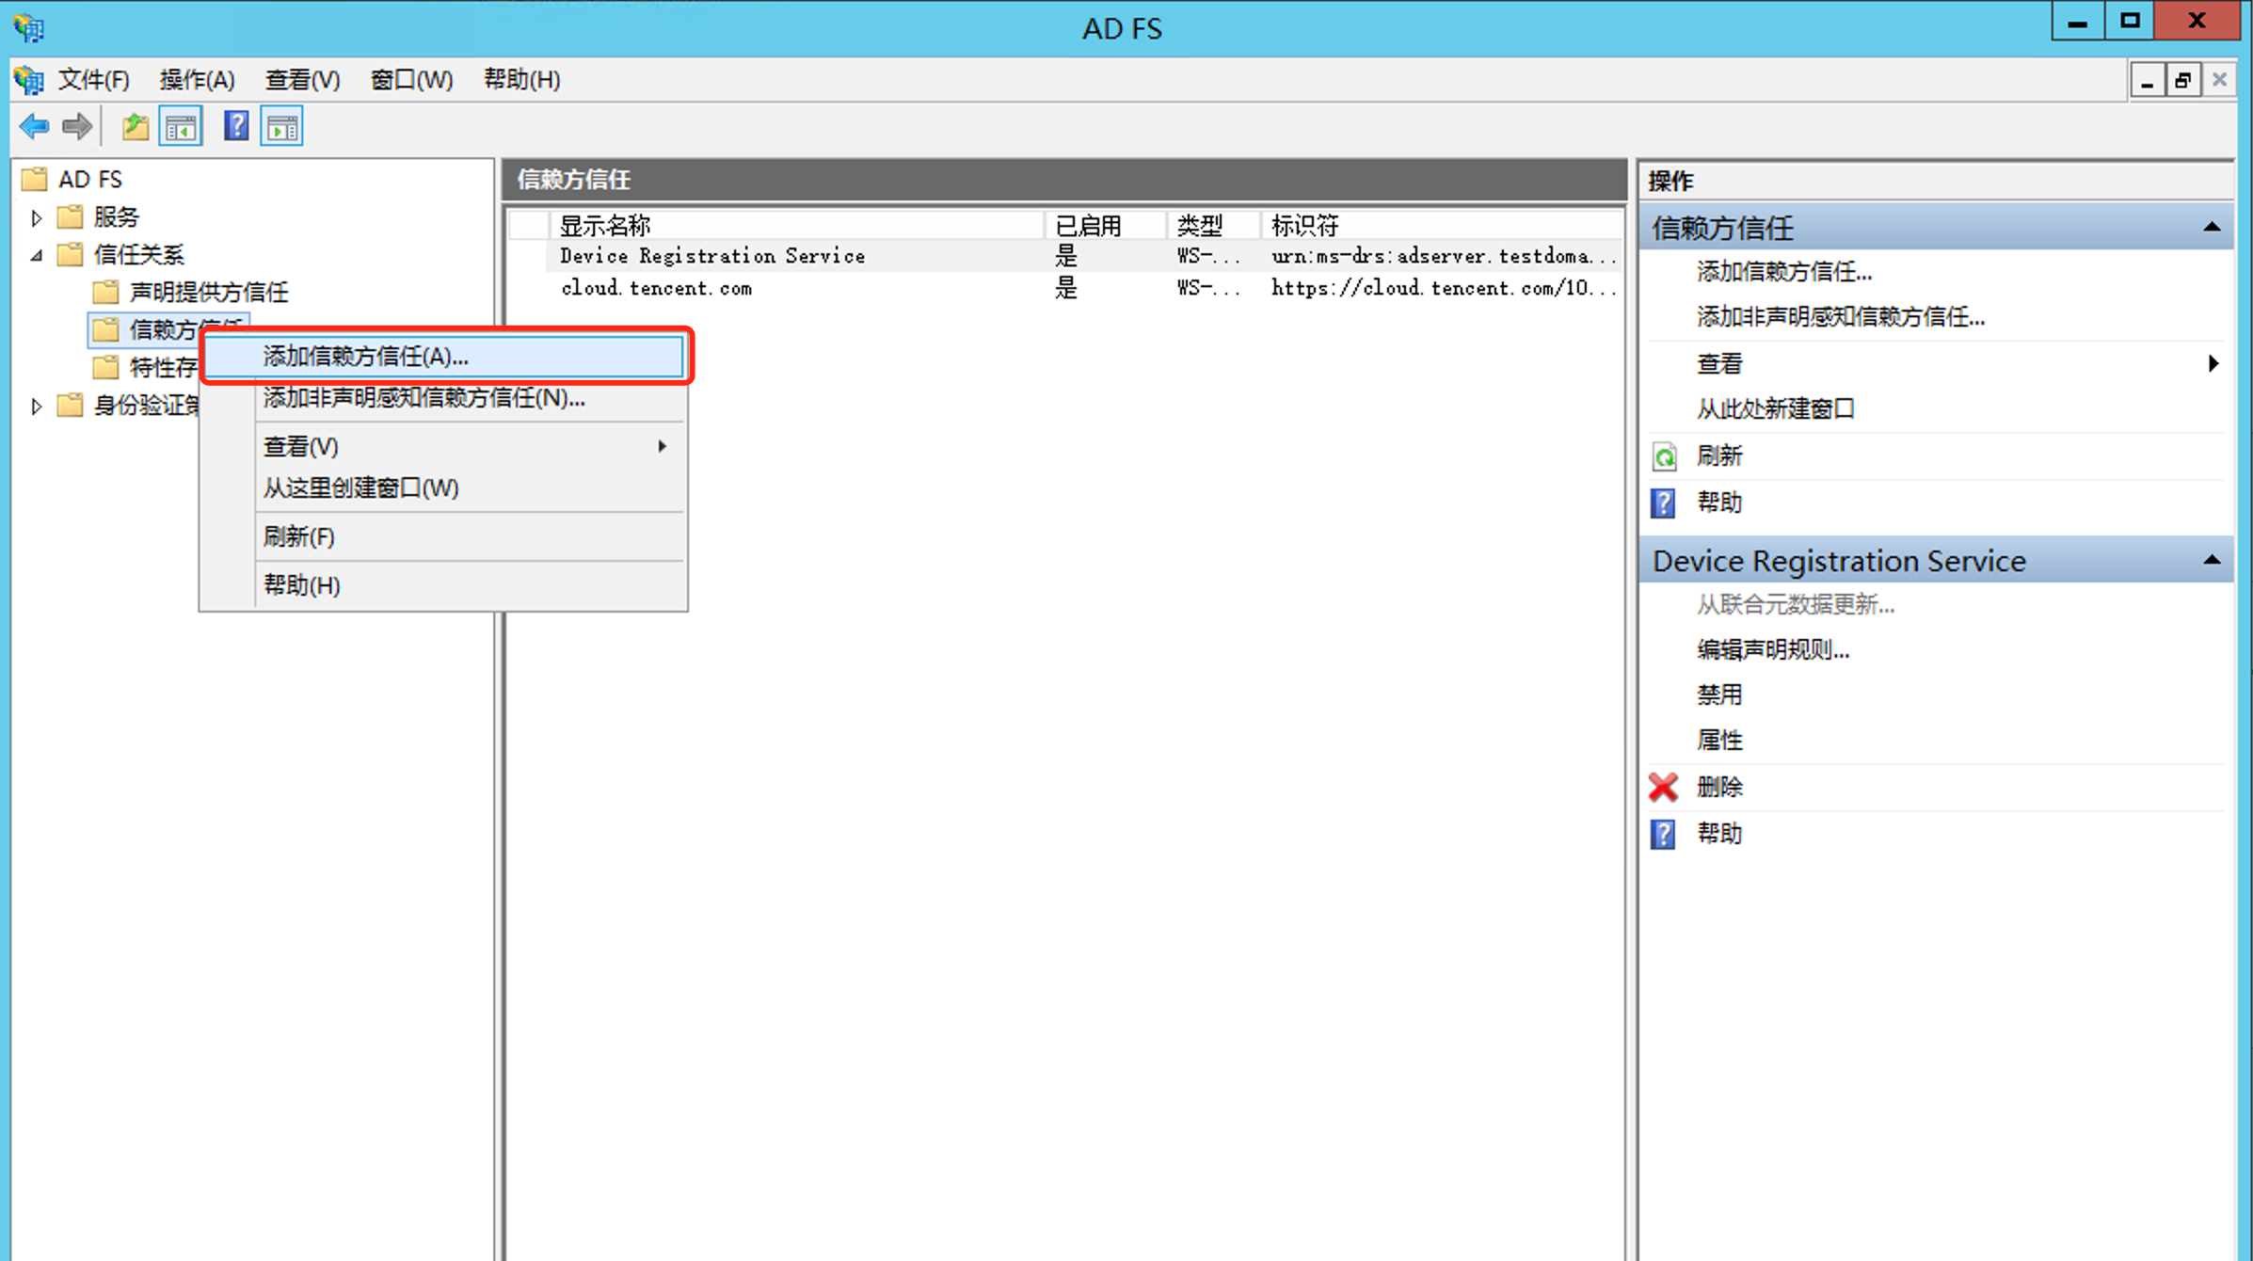Collapse the Device Registration Service actions section
This screenshot has height=1261, width=2253.
pos(2211,561)
